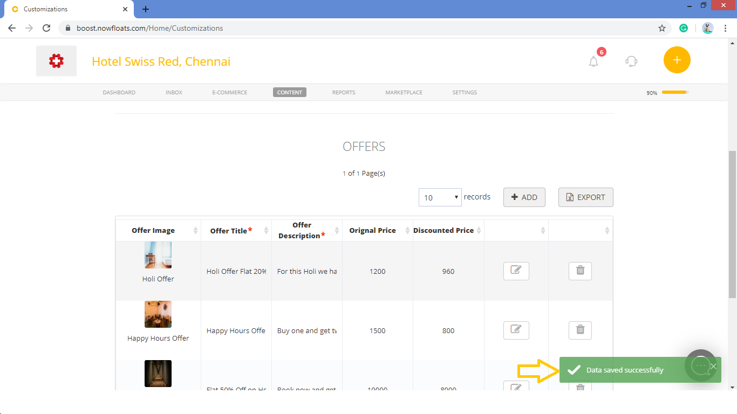Viewport: 737px width, 414px height.
Task: Go back in the browser
Action: click(12, 28)
